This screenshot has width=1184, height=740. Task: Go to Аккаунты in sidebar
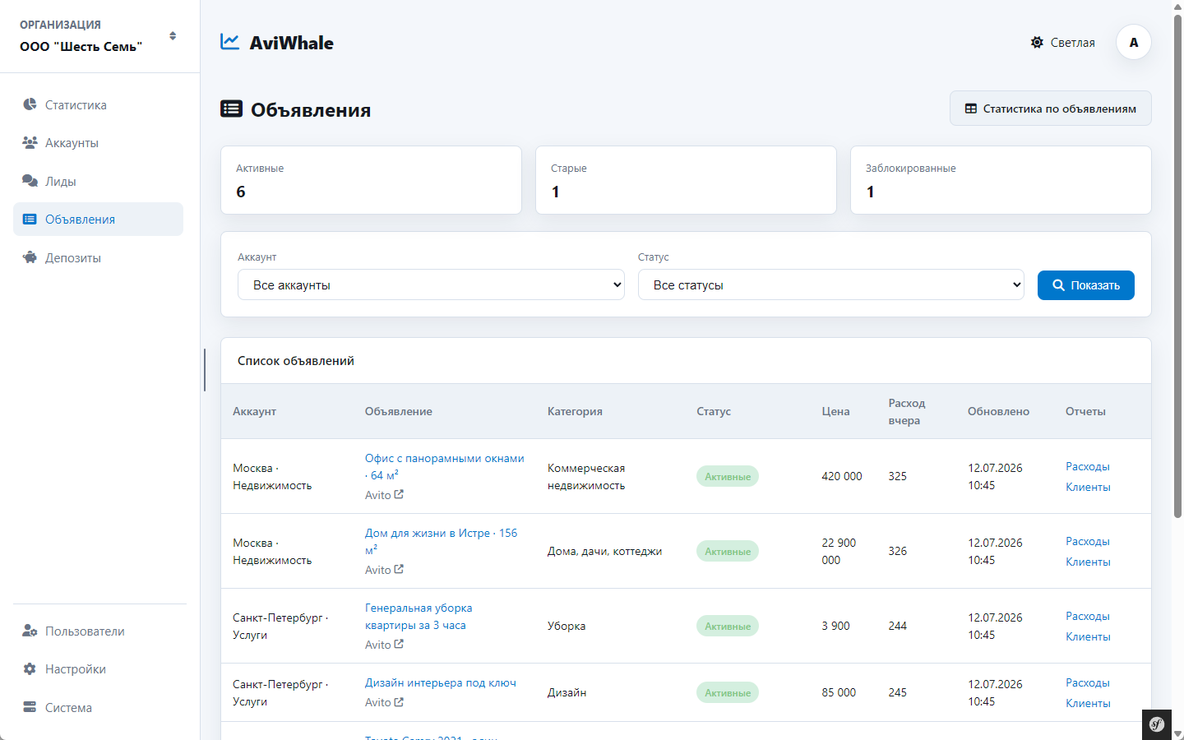point(98,142)
